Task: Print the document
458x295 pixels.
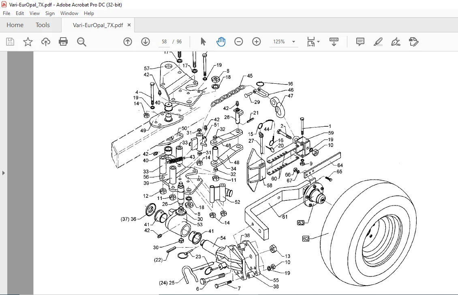Action: click(x=63, y=42)
